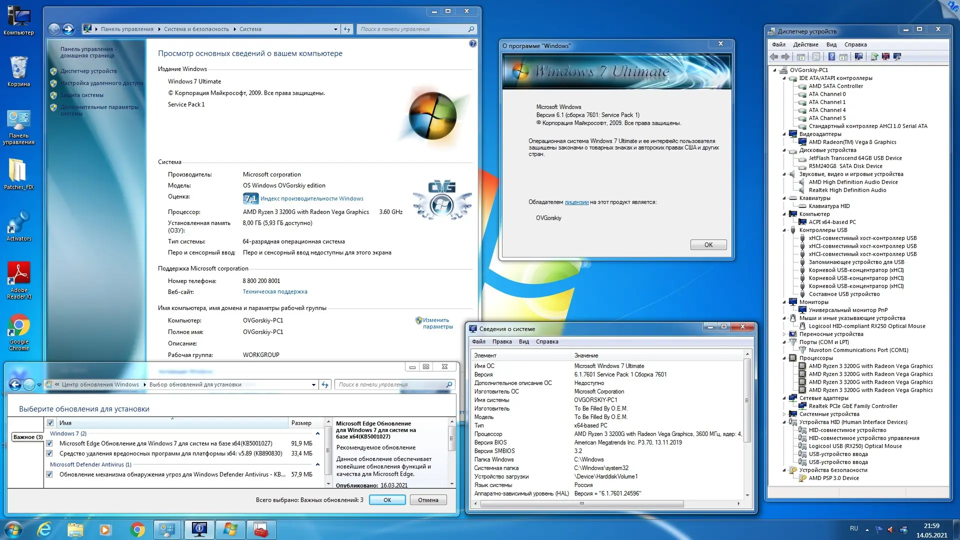This screenshot has height=540, width=960.
Task: Open Действие menu in Device Manager
Action: [x=805, y=44]
